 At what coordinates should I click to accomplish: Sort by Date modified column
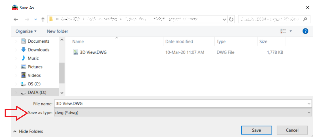click(x=179, y=42)
